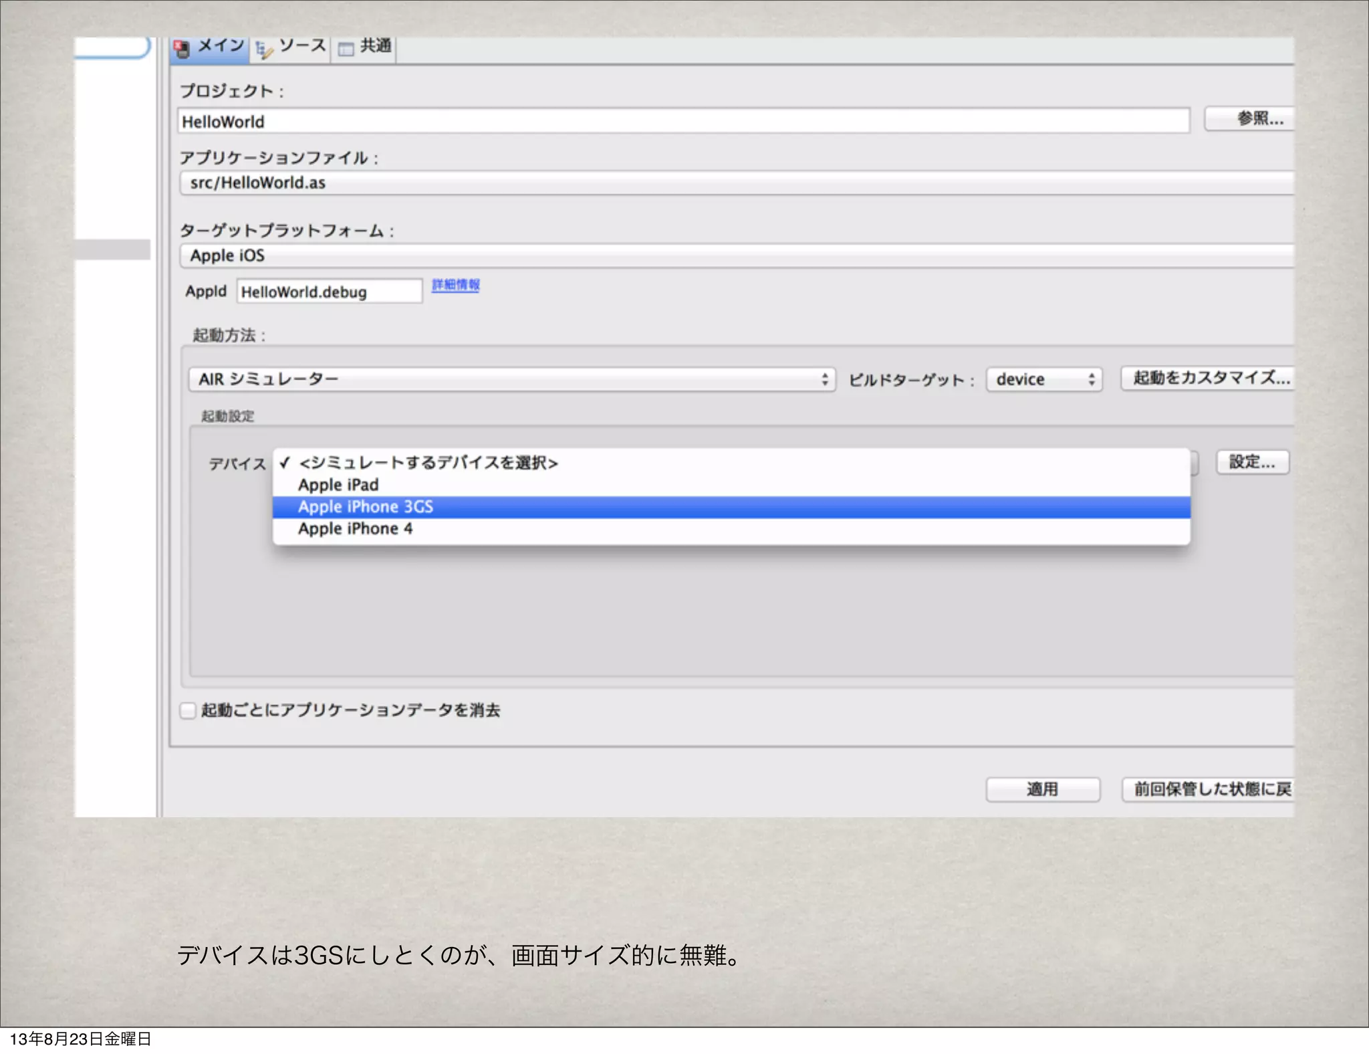Click 前回保管した状態に戻 button
Screen dimensions: 1369x1054
tap(1208, 789)
